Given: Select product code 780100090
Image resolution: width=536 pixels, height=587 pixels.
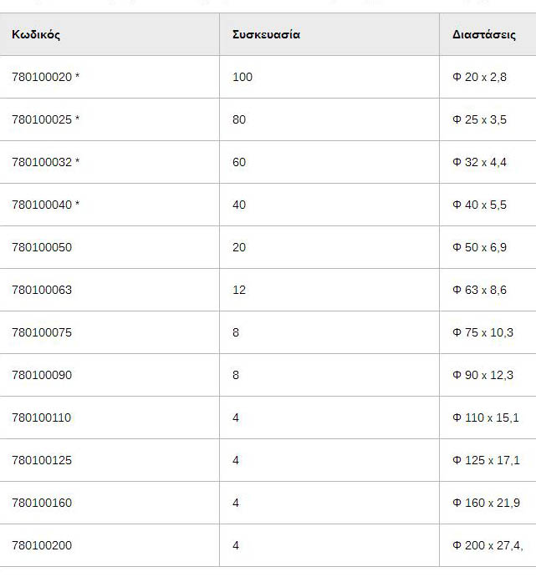Looking at the screenshot, I should [x=42, y=375].
